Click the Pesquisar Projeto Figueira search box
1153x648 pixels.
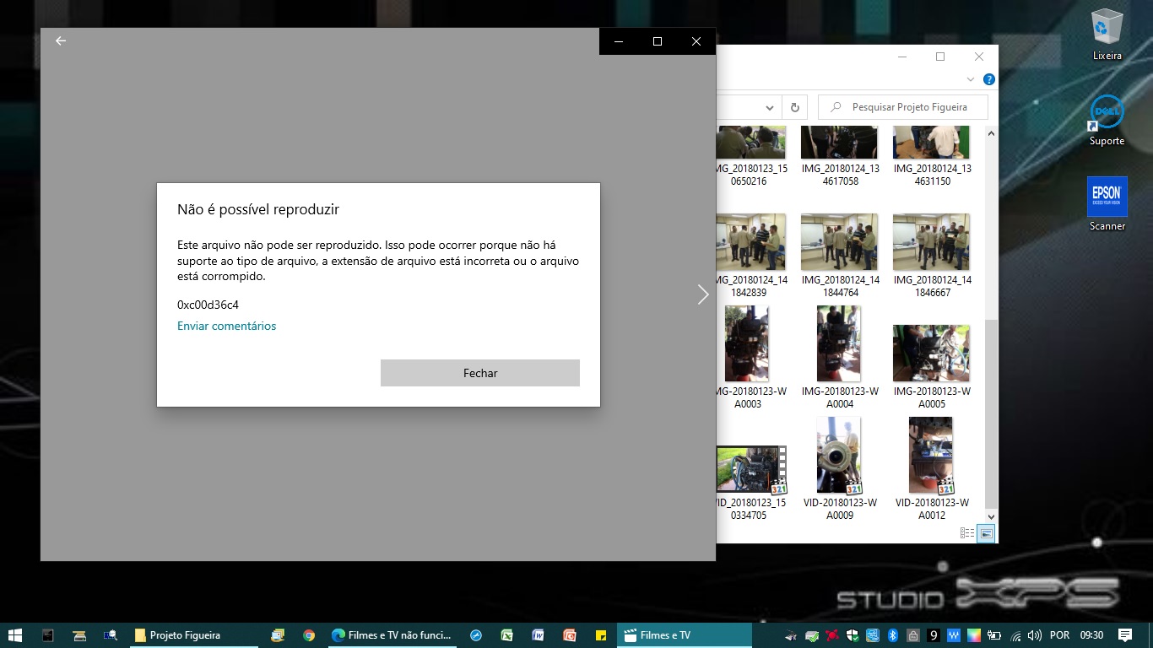pyautogui.click(x=903, y=107)
